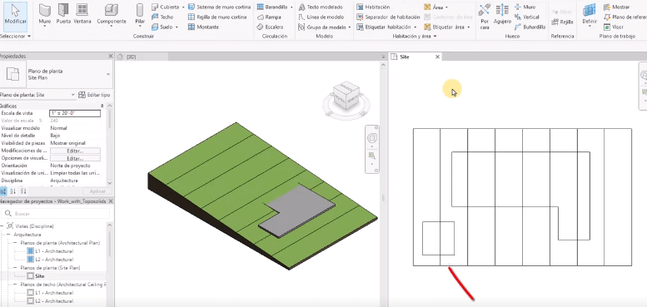This screenshot has width=647, height=307.
Task: Click the Montante mullion tool
Action: (x=203, y=27)
